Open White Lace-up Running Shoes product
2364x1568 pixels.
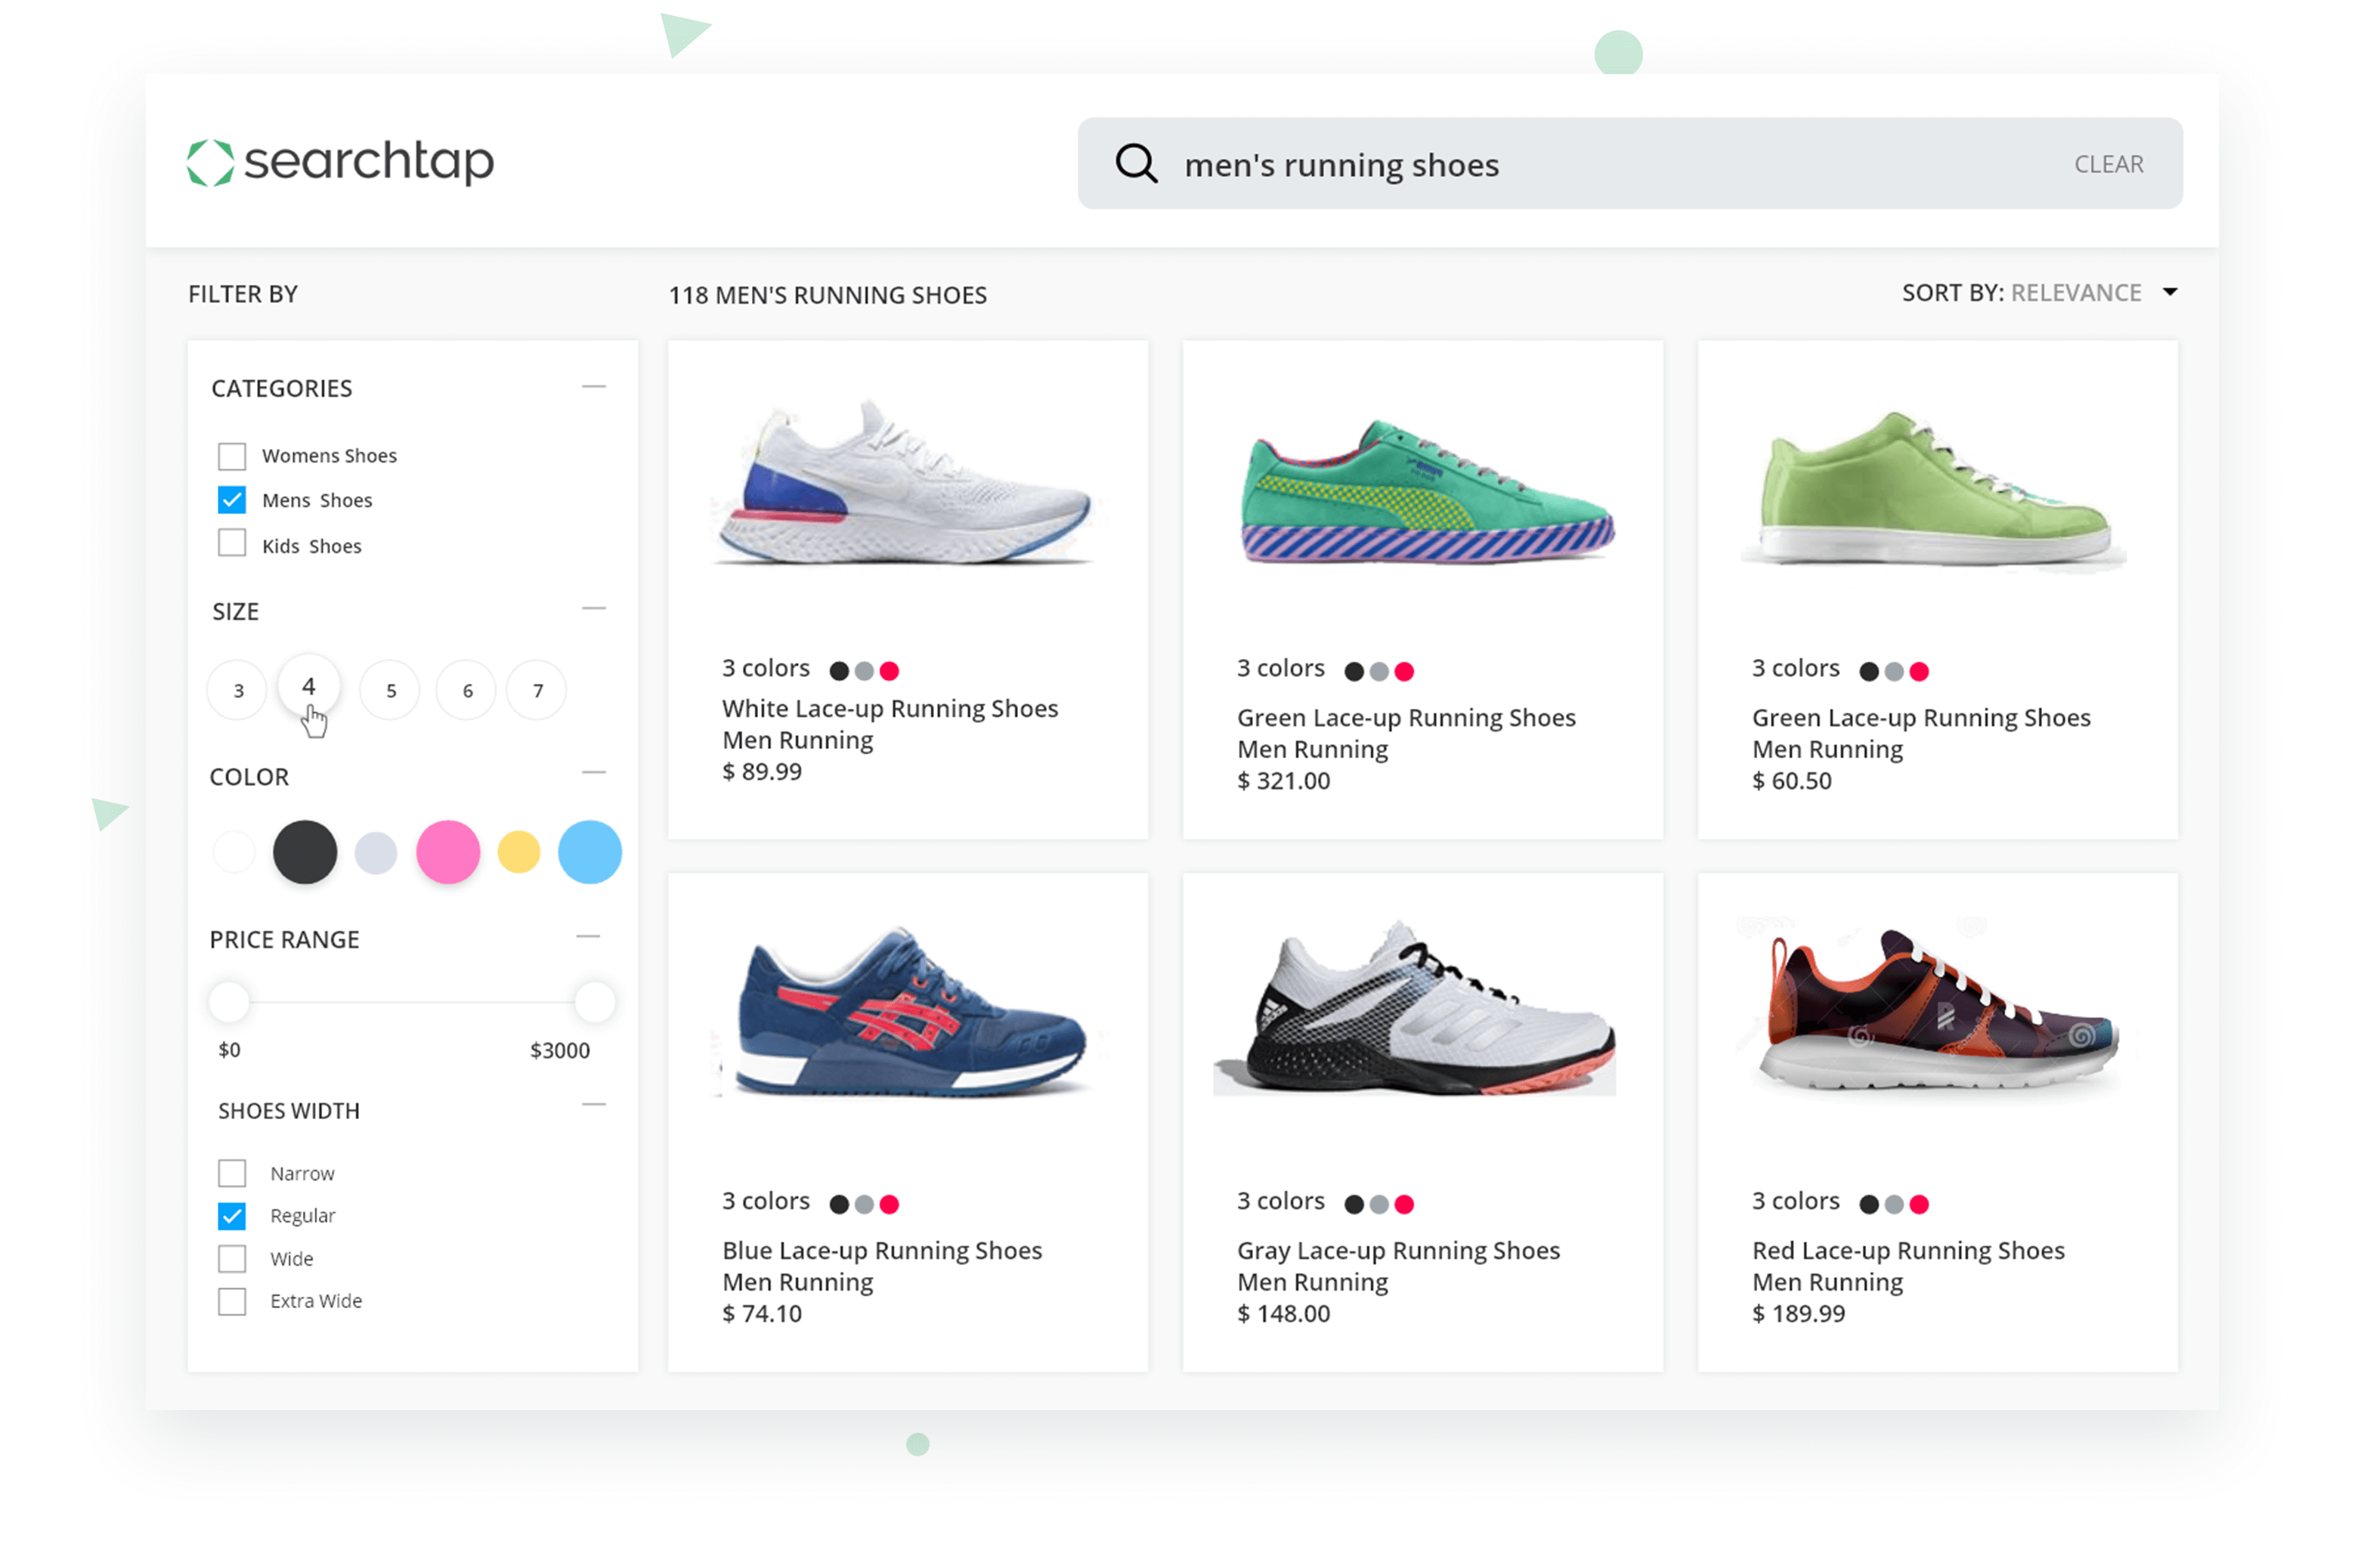889,708
